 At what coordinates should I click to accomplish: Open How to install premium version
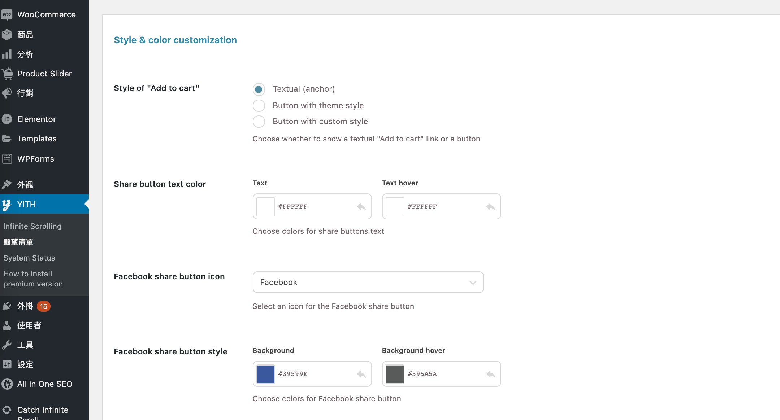pyautogui.click(x=33, y=279)
